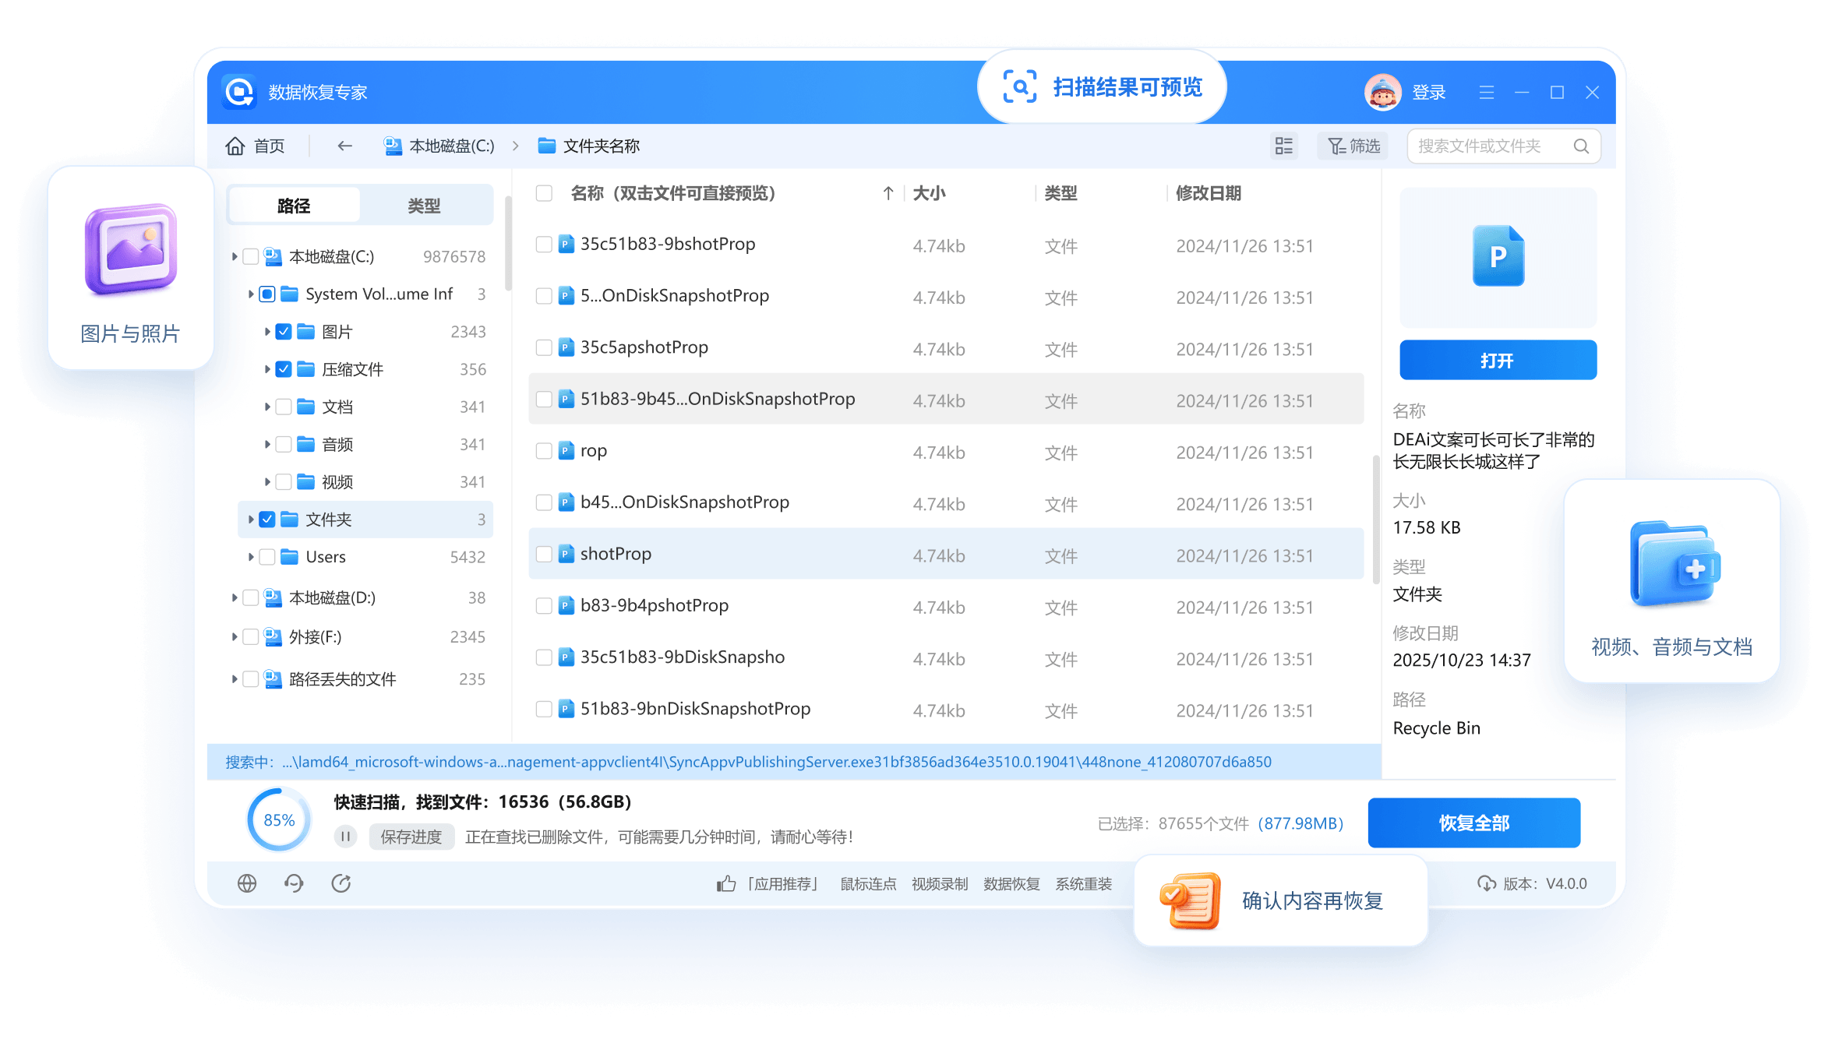Screen dimensions: 1828x1050
Task: Click the 本地磁盘(C:) breadcrumb drive icon
Action: [393, 146]
